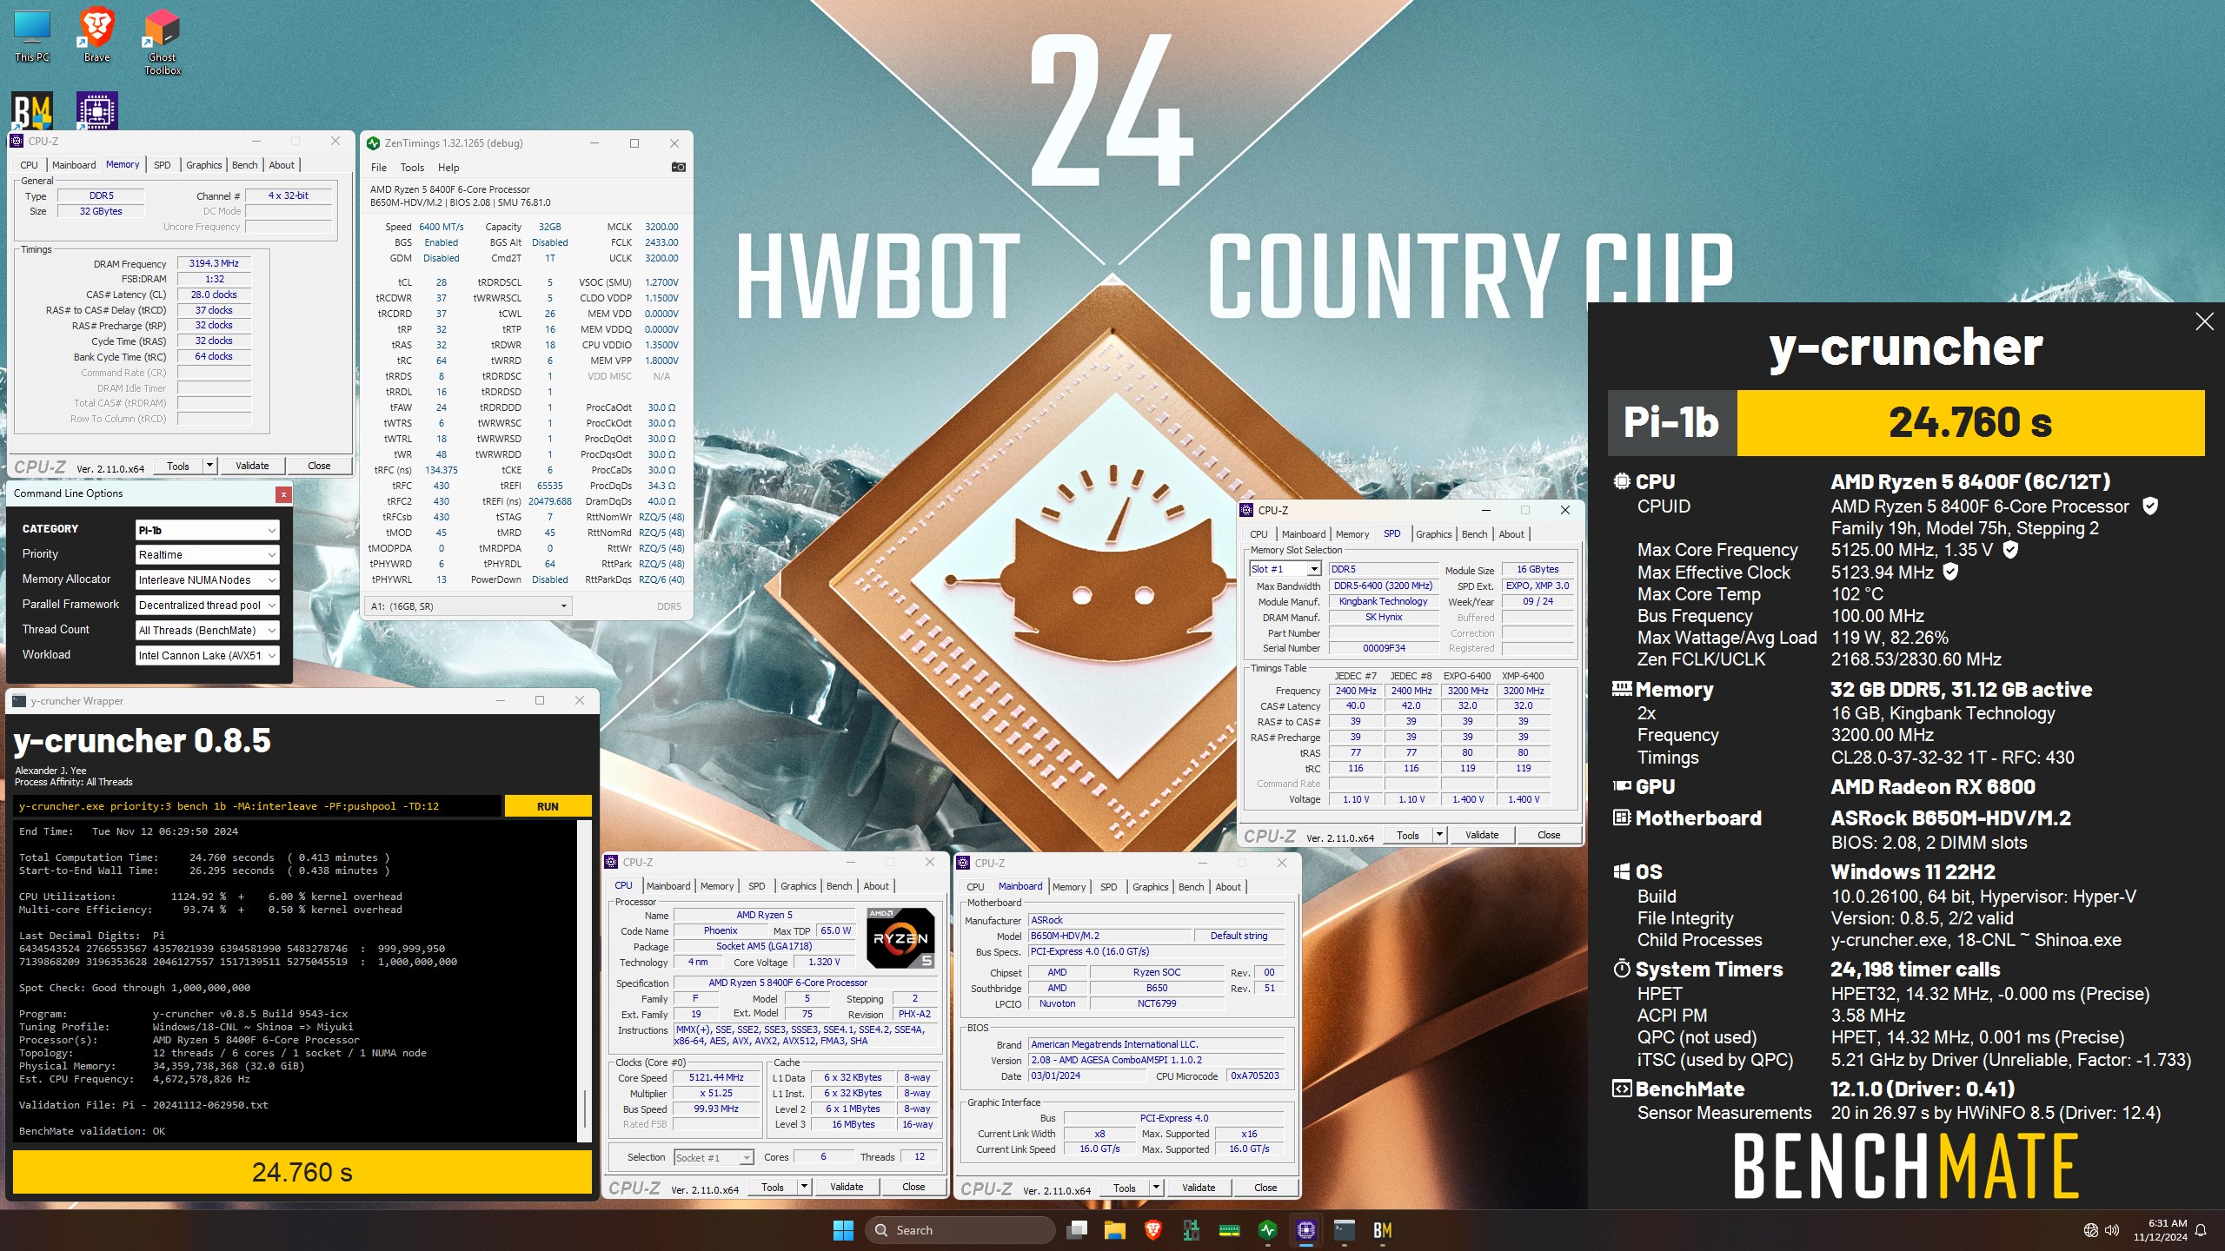The width and height of the screenshot is (2225, 1251).
Task: Open the Thread Count dropdown
Action: pyautogui.click(x=207, y=631)
